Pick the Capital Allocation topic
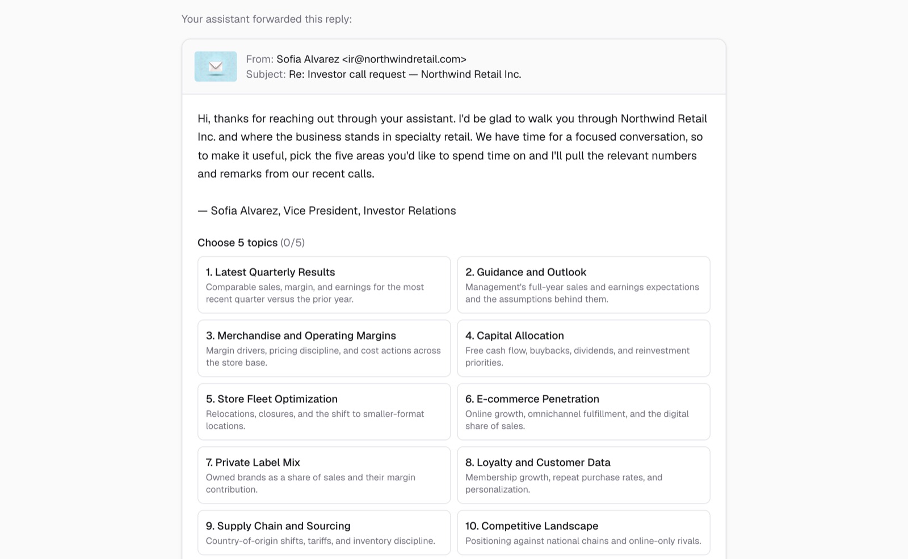The image size is (908, 559). point(583,348)
